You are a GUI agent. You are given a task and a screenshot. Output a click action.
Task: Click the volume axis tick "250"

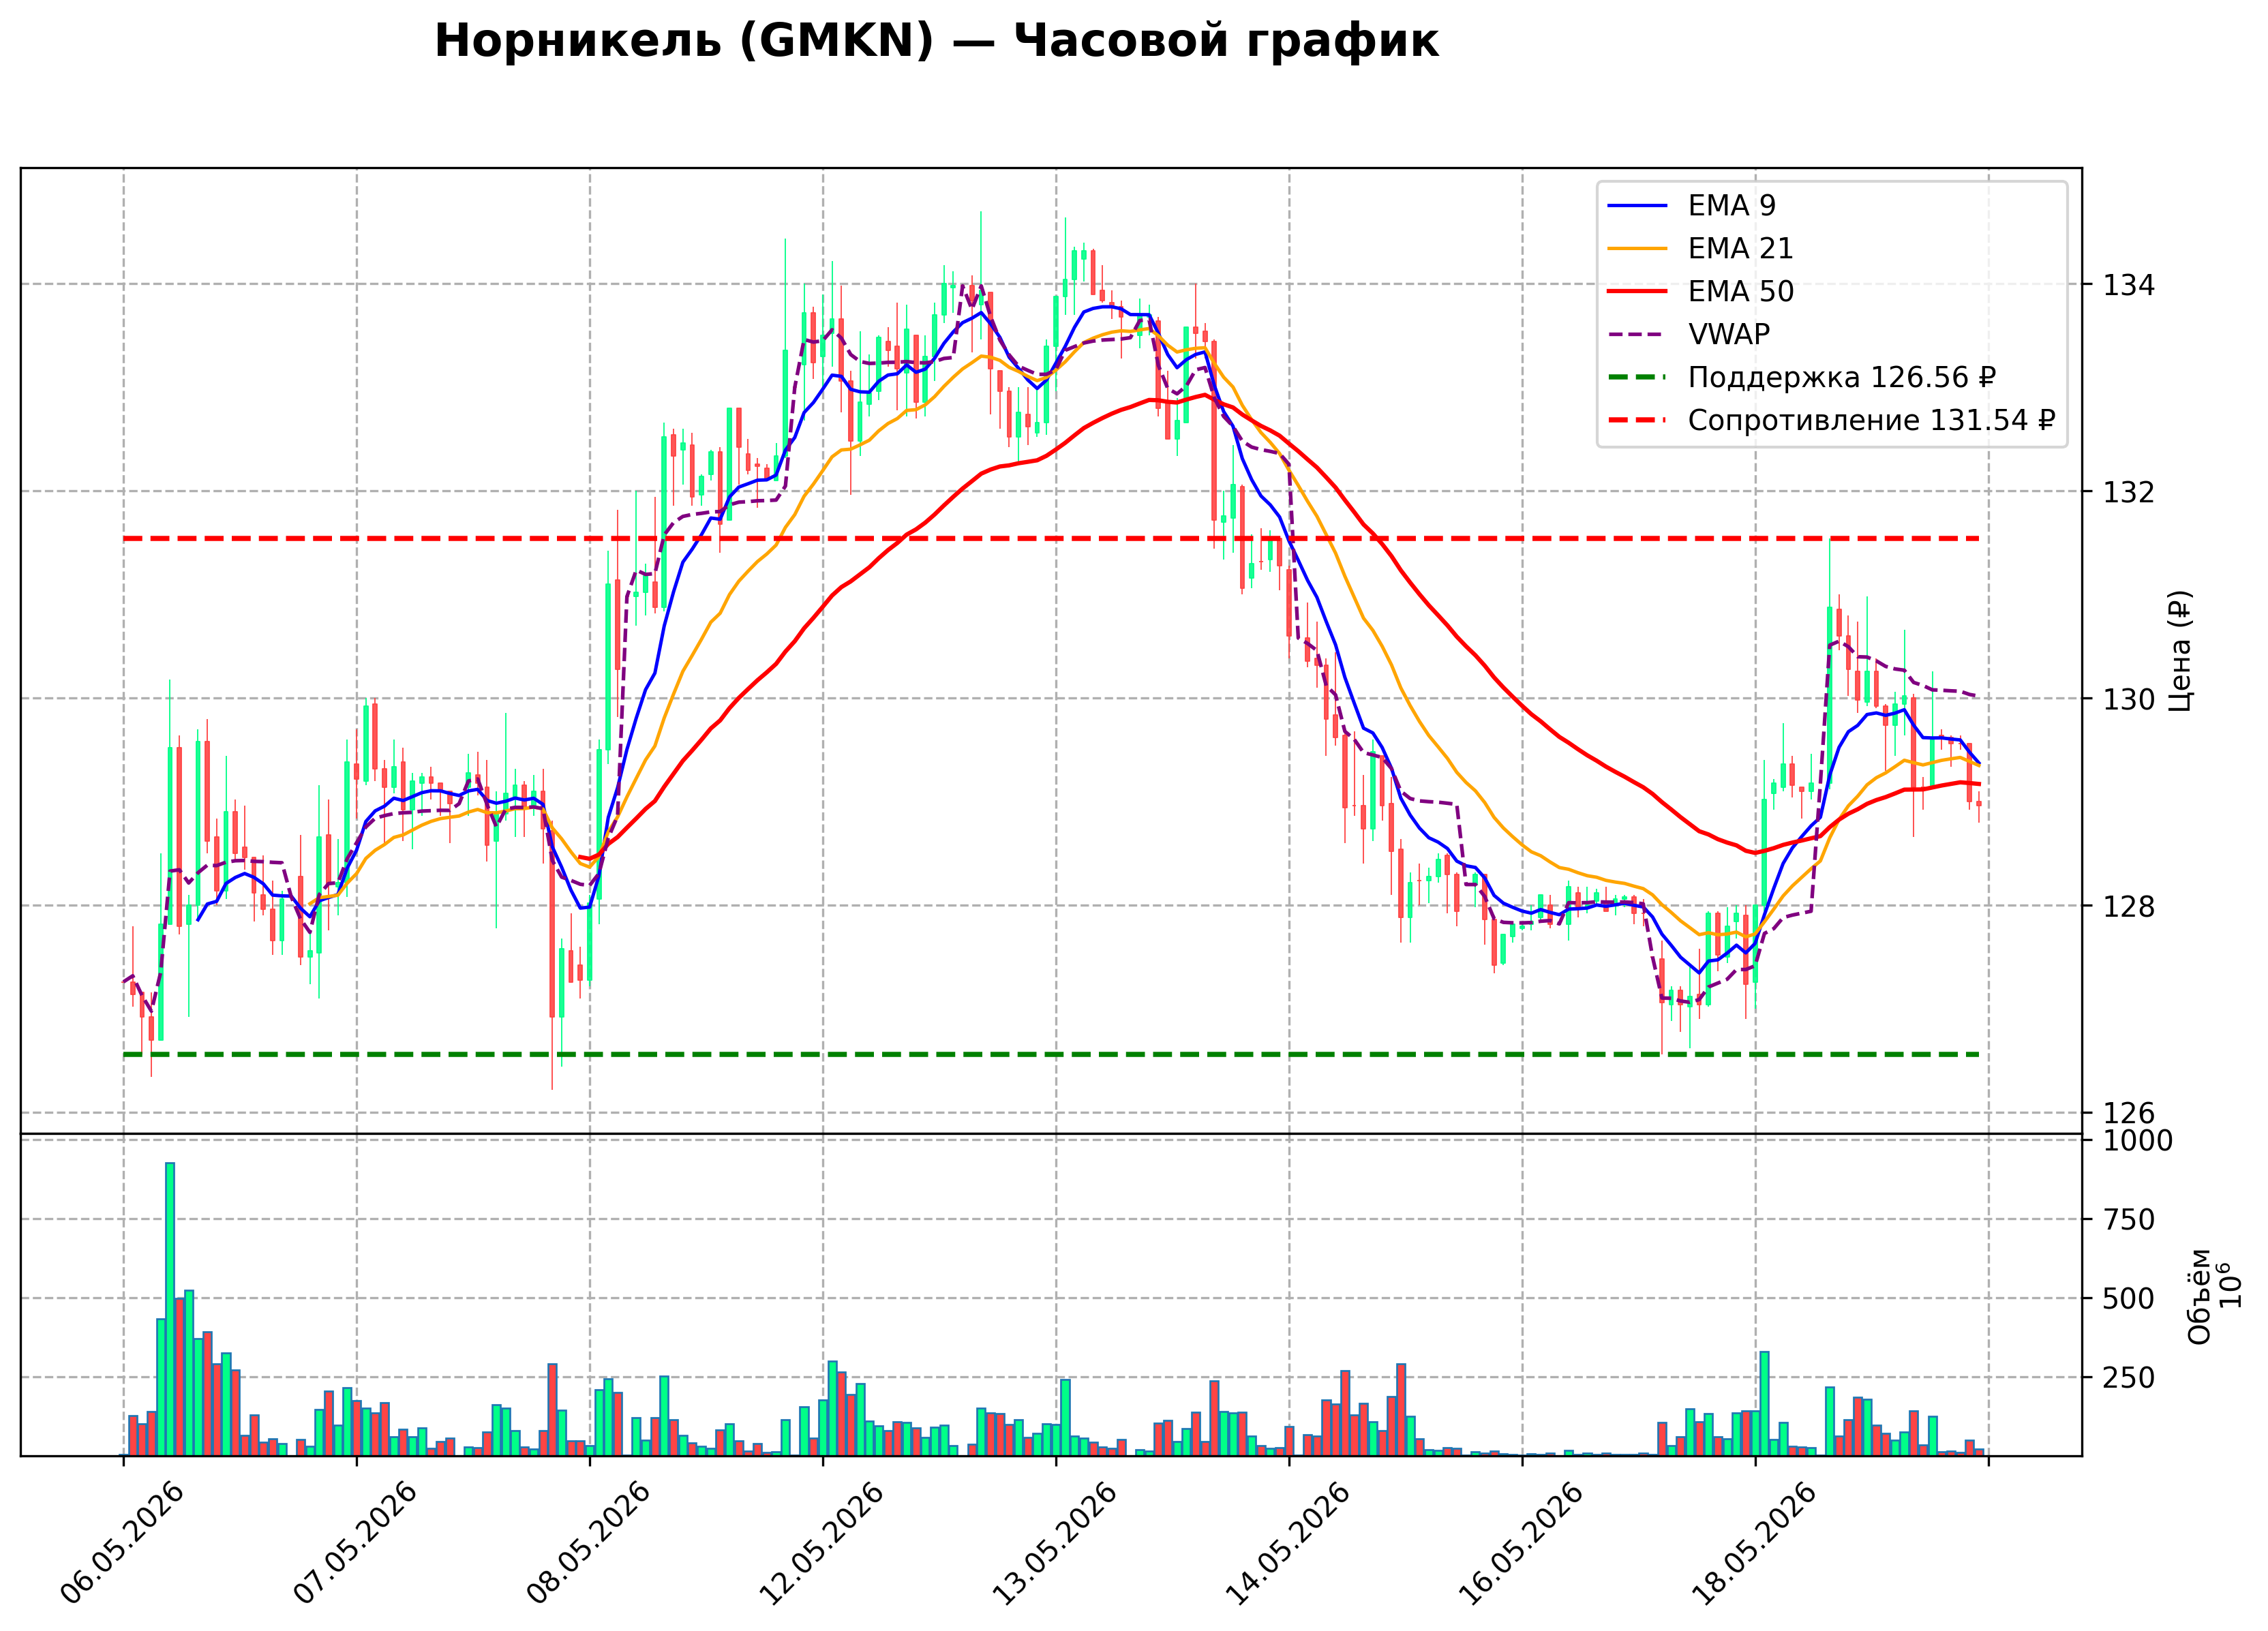tap(2129, 1378)
